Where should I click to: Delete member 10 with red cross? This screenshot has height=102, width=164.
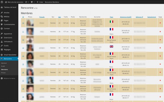(x=160, y=23)
